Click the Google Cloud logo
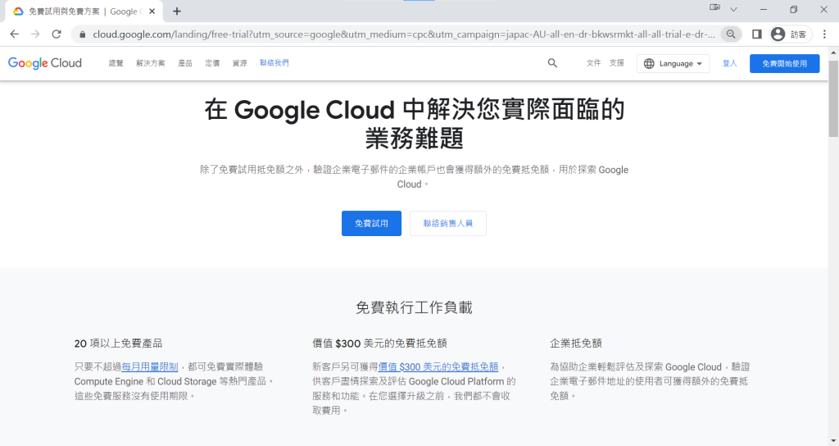 point(45,63)
